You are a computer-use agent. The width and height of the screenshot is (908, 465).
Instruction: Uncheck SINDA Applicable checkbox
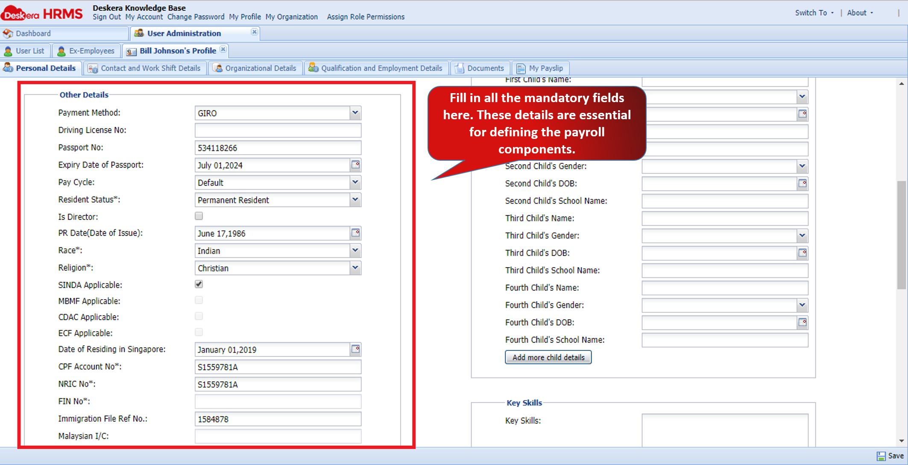click(x=199, y=284)
